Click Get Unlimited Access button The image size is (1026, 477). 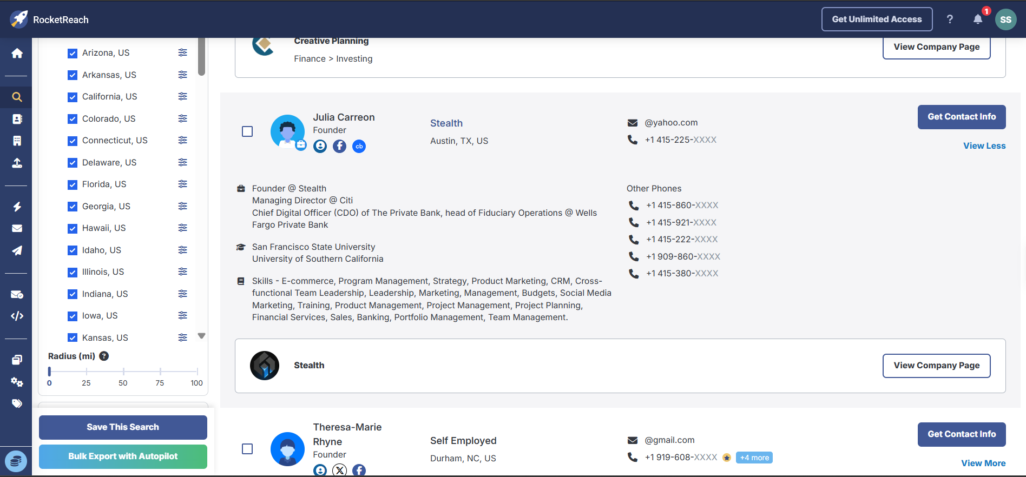coord(877,19)
